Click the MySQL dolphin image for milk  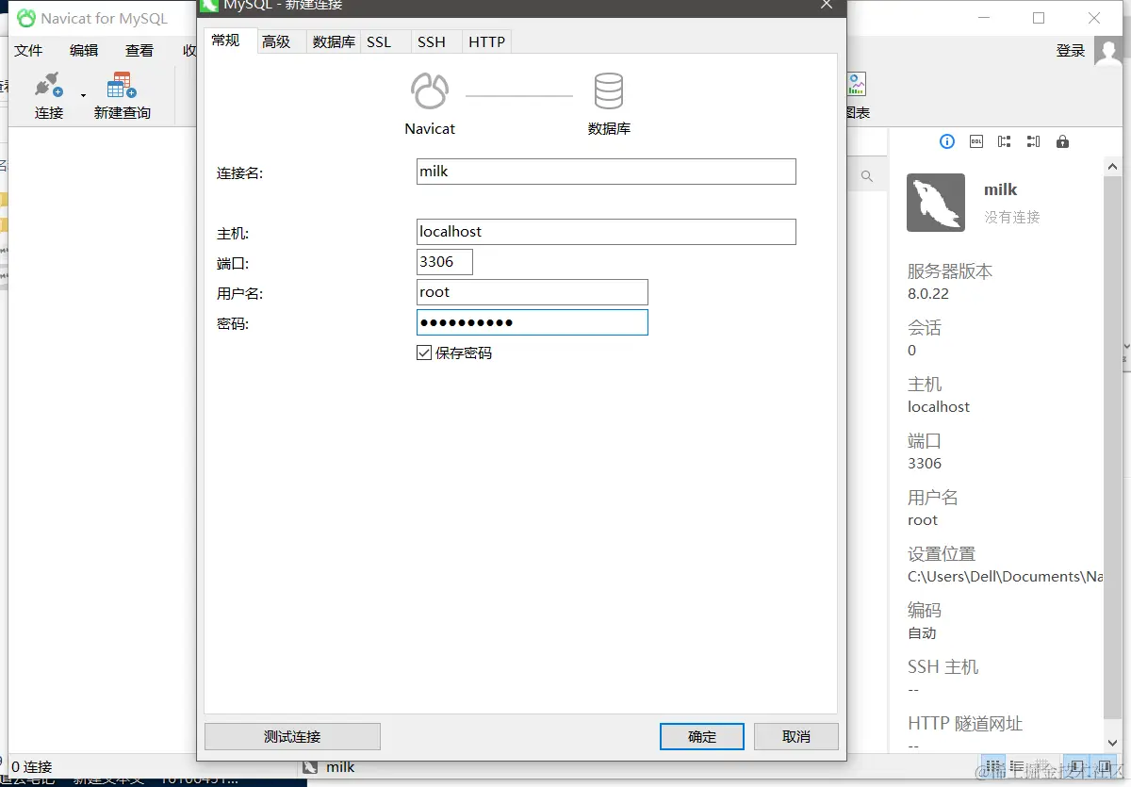(936, 203)
